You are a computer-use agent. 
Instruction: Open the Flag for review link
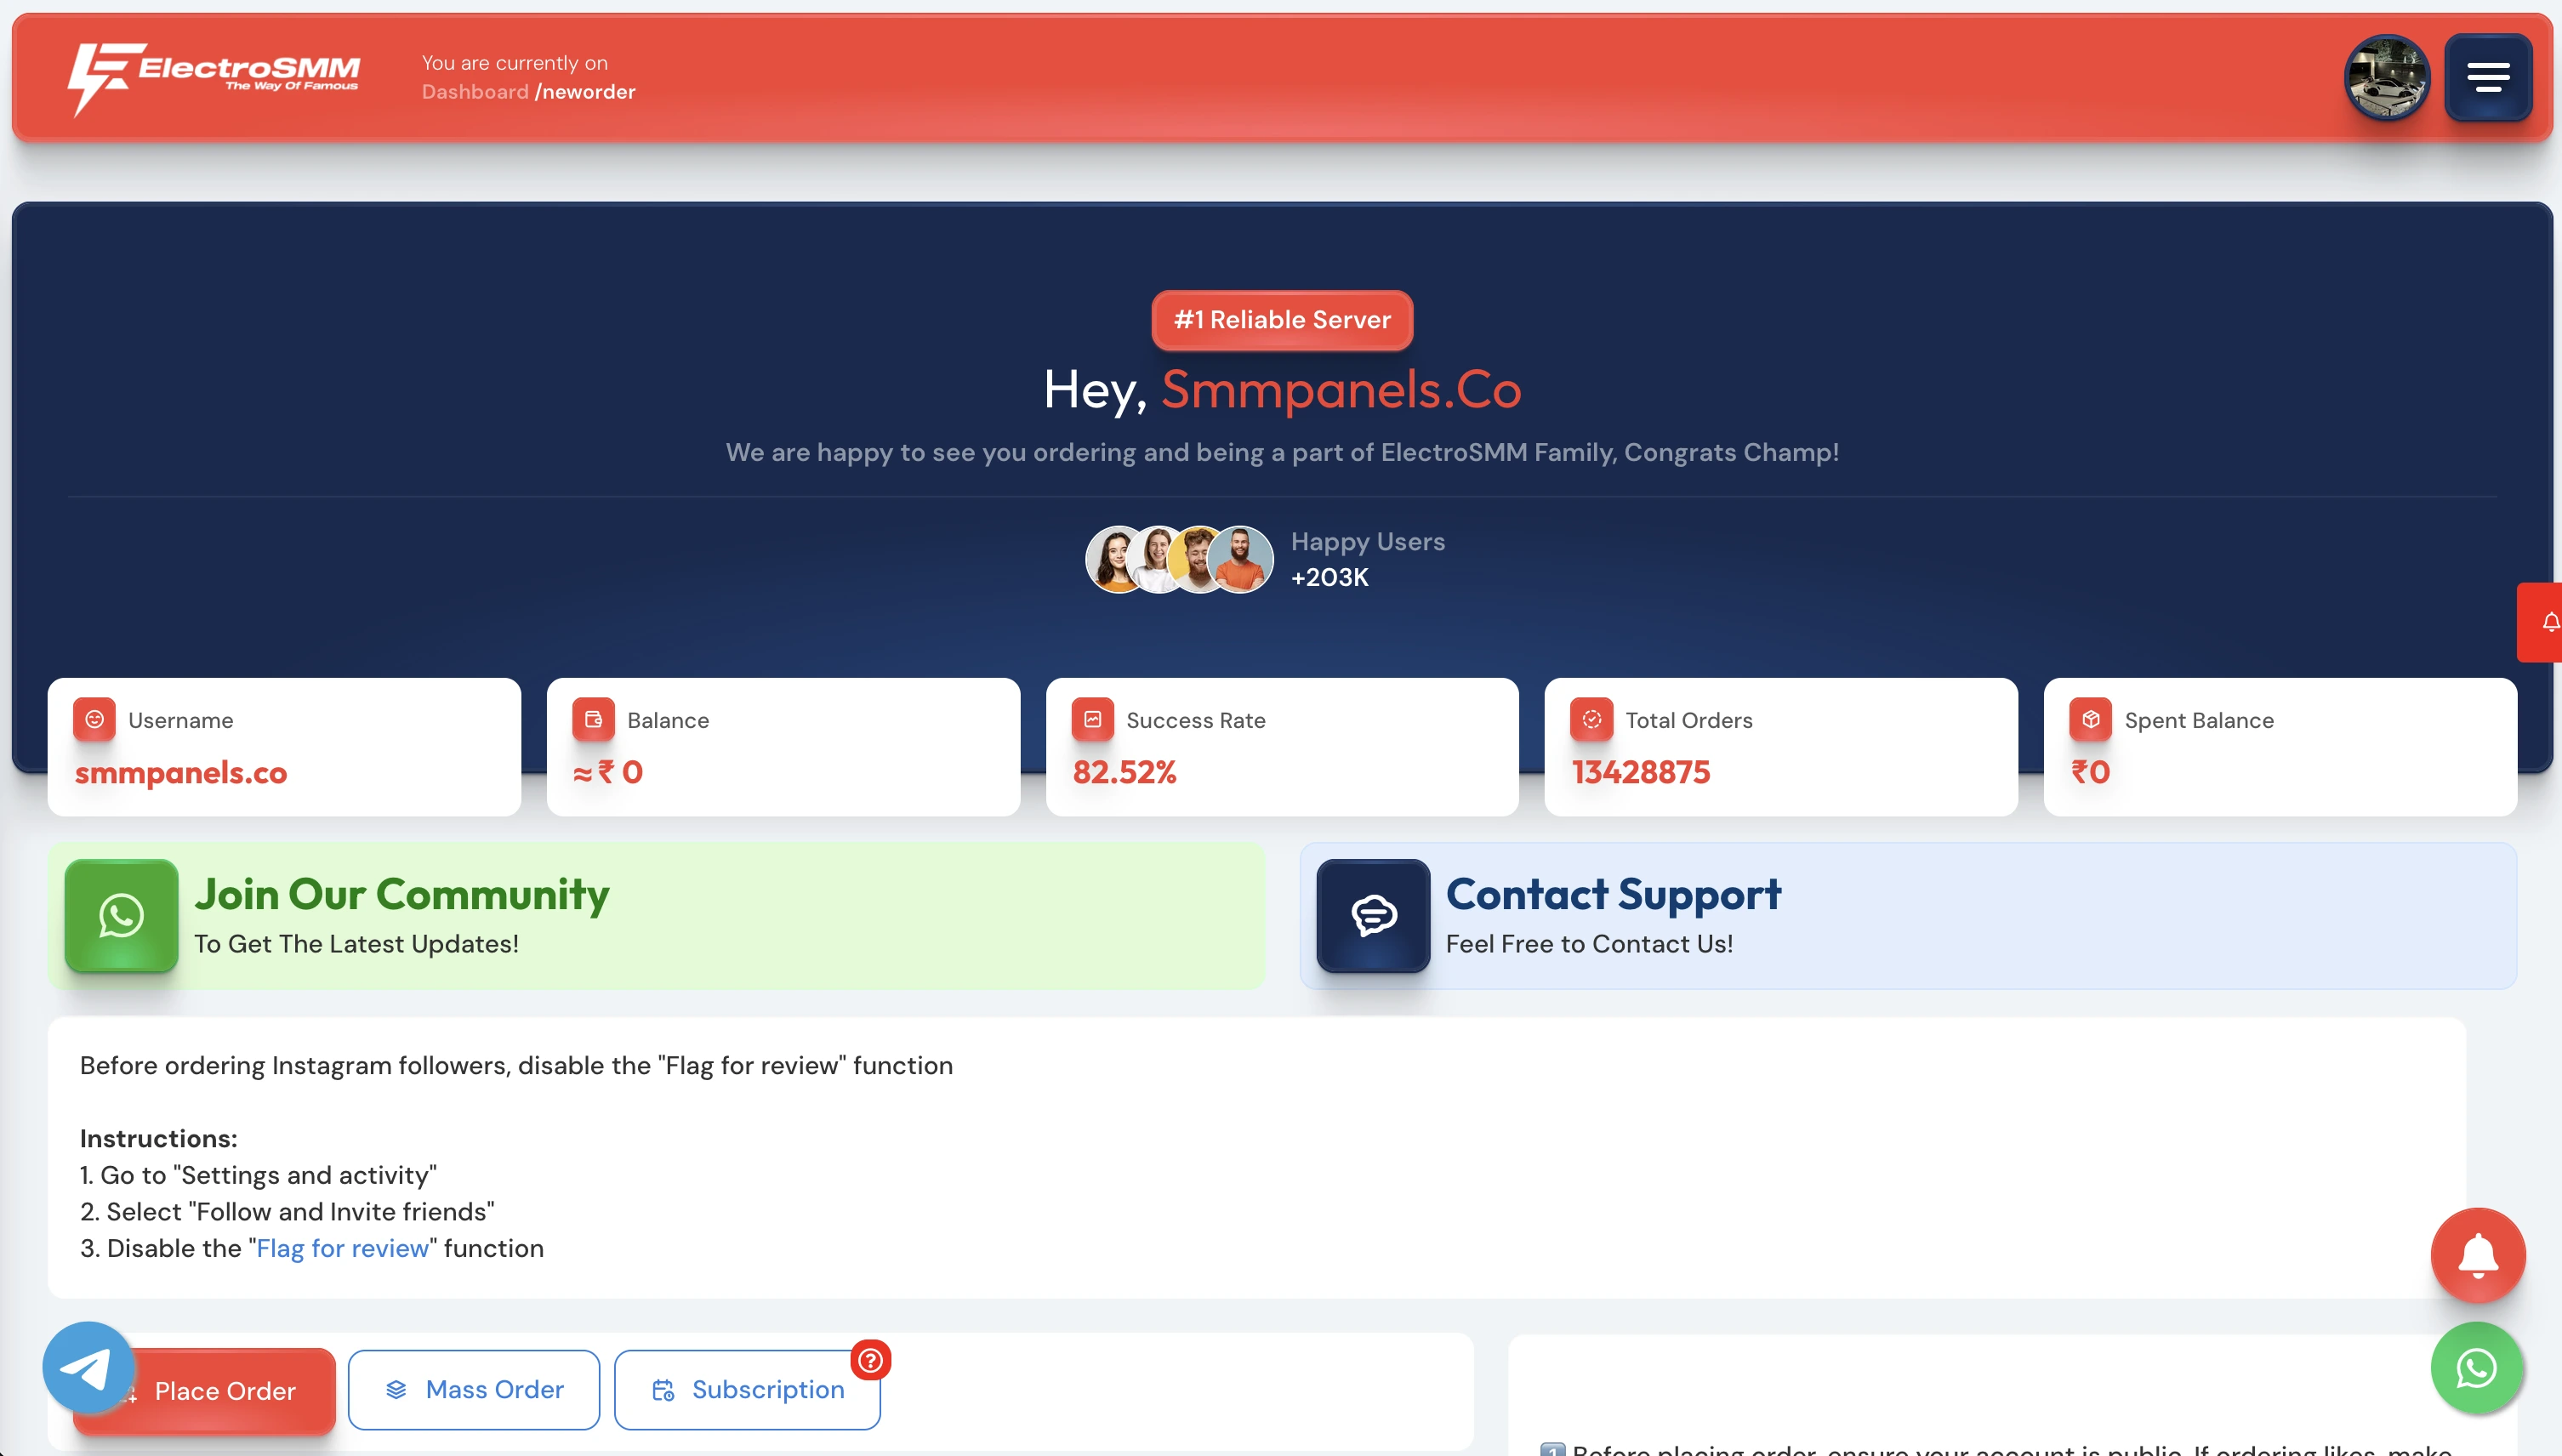click(342, 1248)
